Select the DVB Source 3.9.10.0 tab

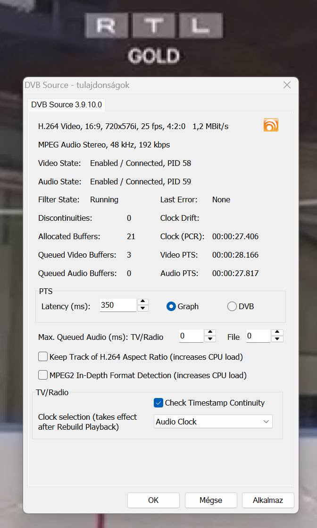tap(67, 104)
